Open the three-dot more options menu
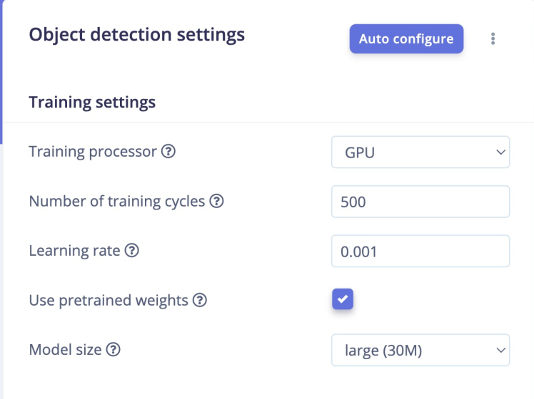Image resolution: width=534 pixels, height=399 pixels. pyautogui.click(x=493, y=39)
